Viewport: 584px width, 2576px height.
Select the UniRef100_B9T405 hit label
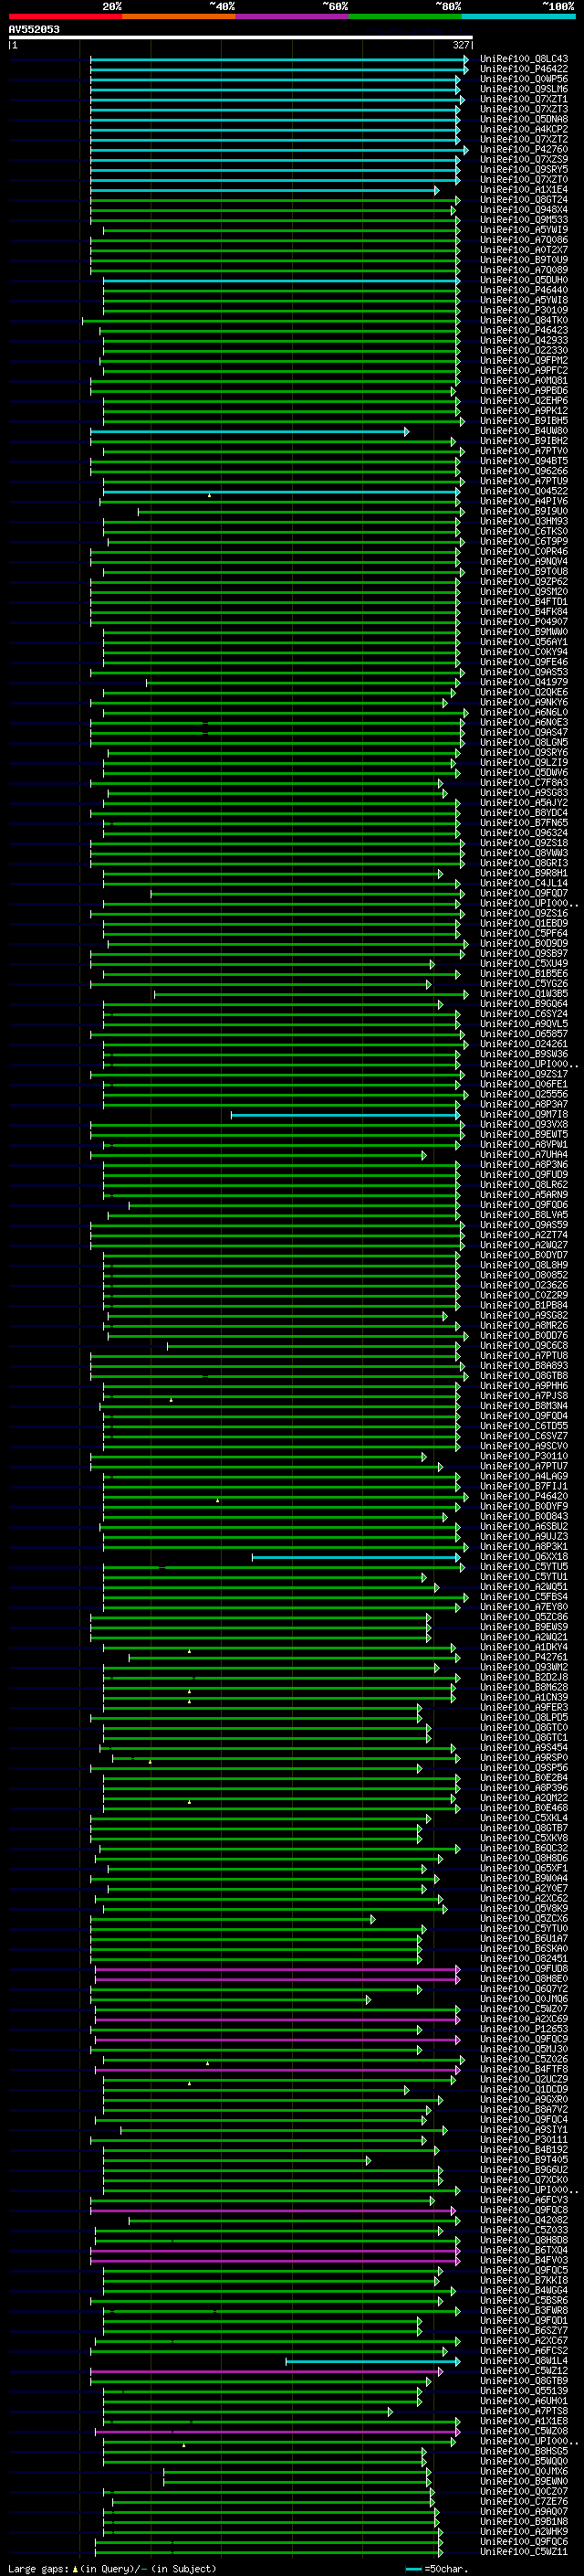(x=523, y=2160)
